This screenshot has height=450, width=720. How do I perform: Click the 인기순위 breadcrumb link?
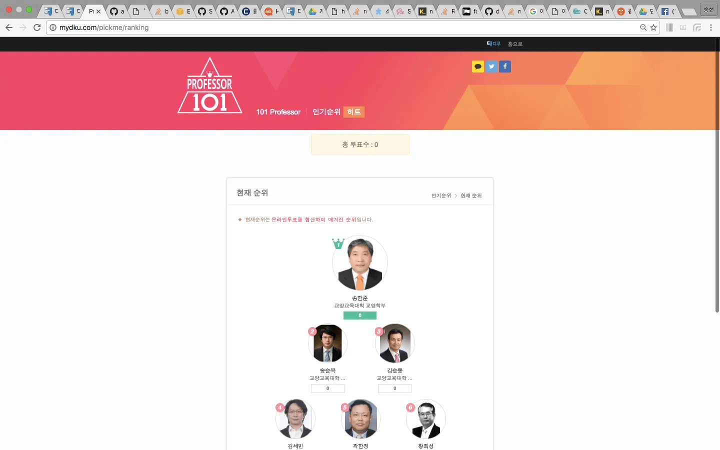(x=441, y=195)
